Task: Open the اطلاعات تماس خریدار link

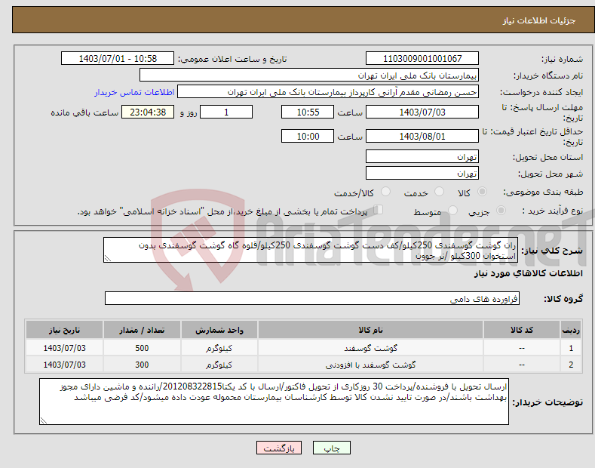Action: [x=134, y=92]
